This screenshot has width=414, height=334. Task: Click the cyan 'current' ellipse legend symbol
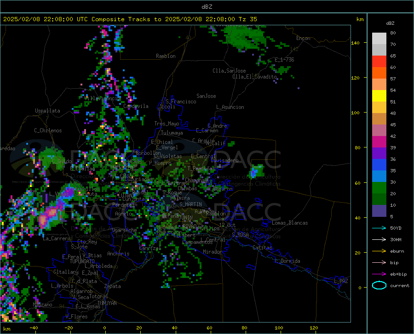[x=379, y=285]
